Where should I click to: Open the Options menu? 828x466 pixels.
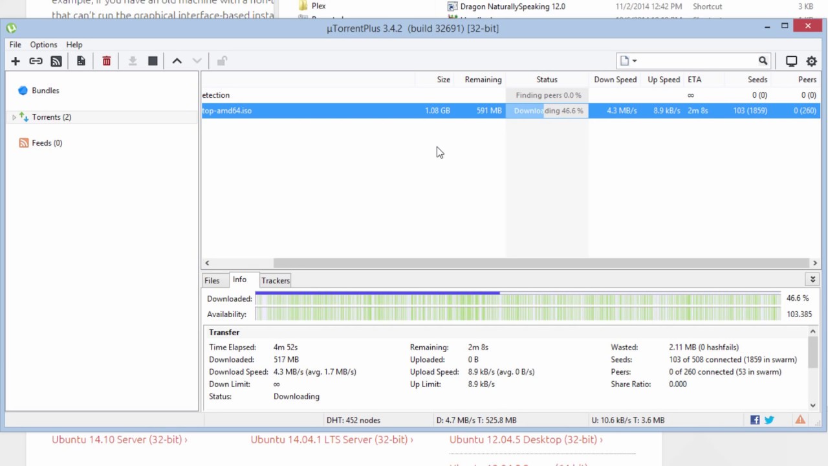click(43, 45)
